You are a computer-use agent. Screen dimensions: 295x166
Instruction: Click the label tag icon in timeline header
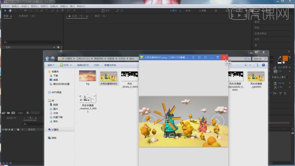(18, 130)
